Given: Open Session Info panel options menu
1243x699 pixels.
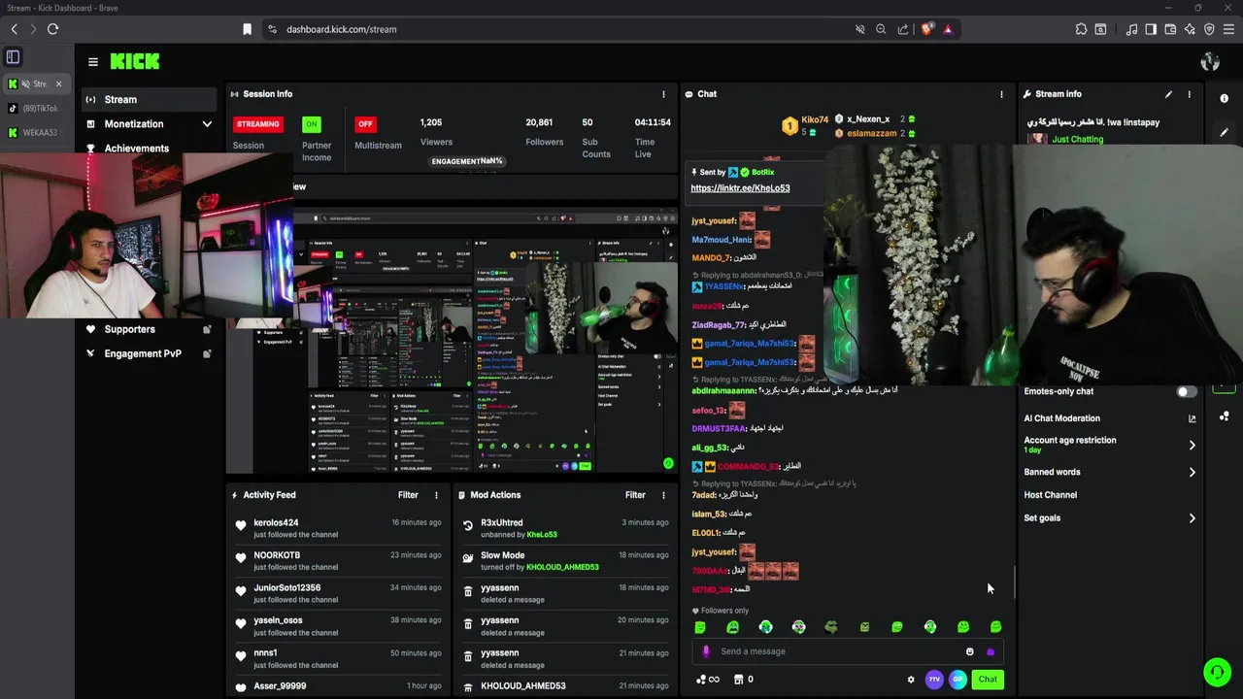Looking at the screenshot, I should tap(663, 94).
